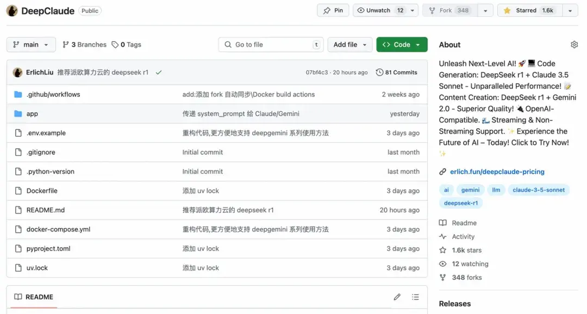Toggle the repository Pin
587x314 pixels.
(x=333, y=9)
